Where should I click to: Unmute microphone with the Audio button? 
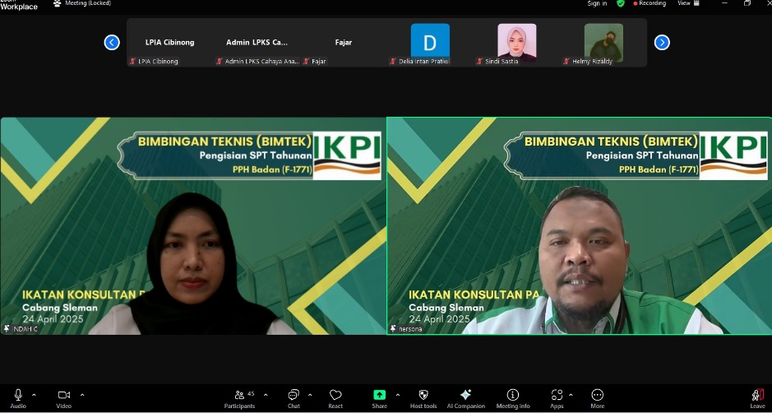click(x=18, y=399)
